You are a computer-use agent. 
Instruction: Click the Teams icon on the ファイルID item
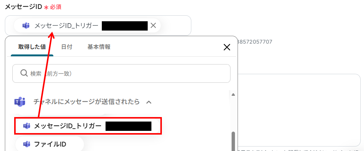click(x=26, y=144)
